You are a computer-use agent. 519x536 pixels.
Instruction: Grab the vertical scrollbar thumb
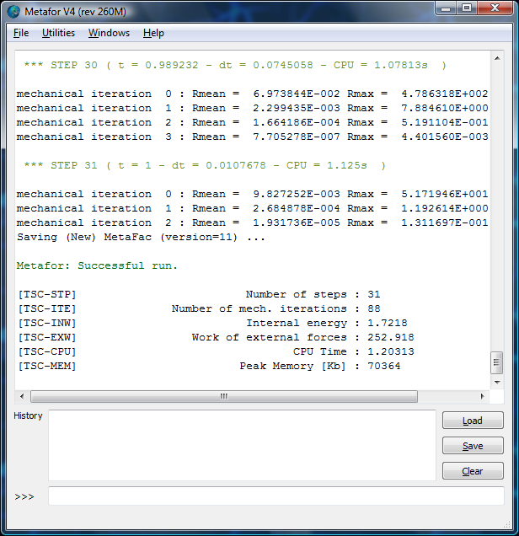pos(497,362)
